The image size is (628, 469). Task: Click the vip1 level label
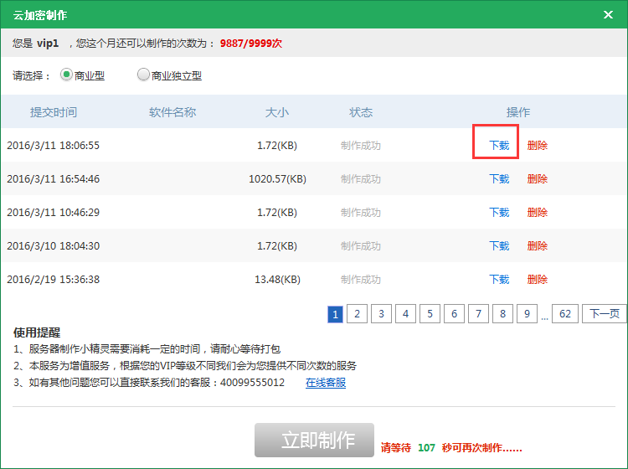48,44
